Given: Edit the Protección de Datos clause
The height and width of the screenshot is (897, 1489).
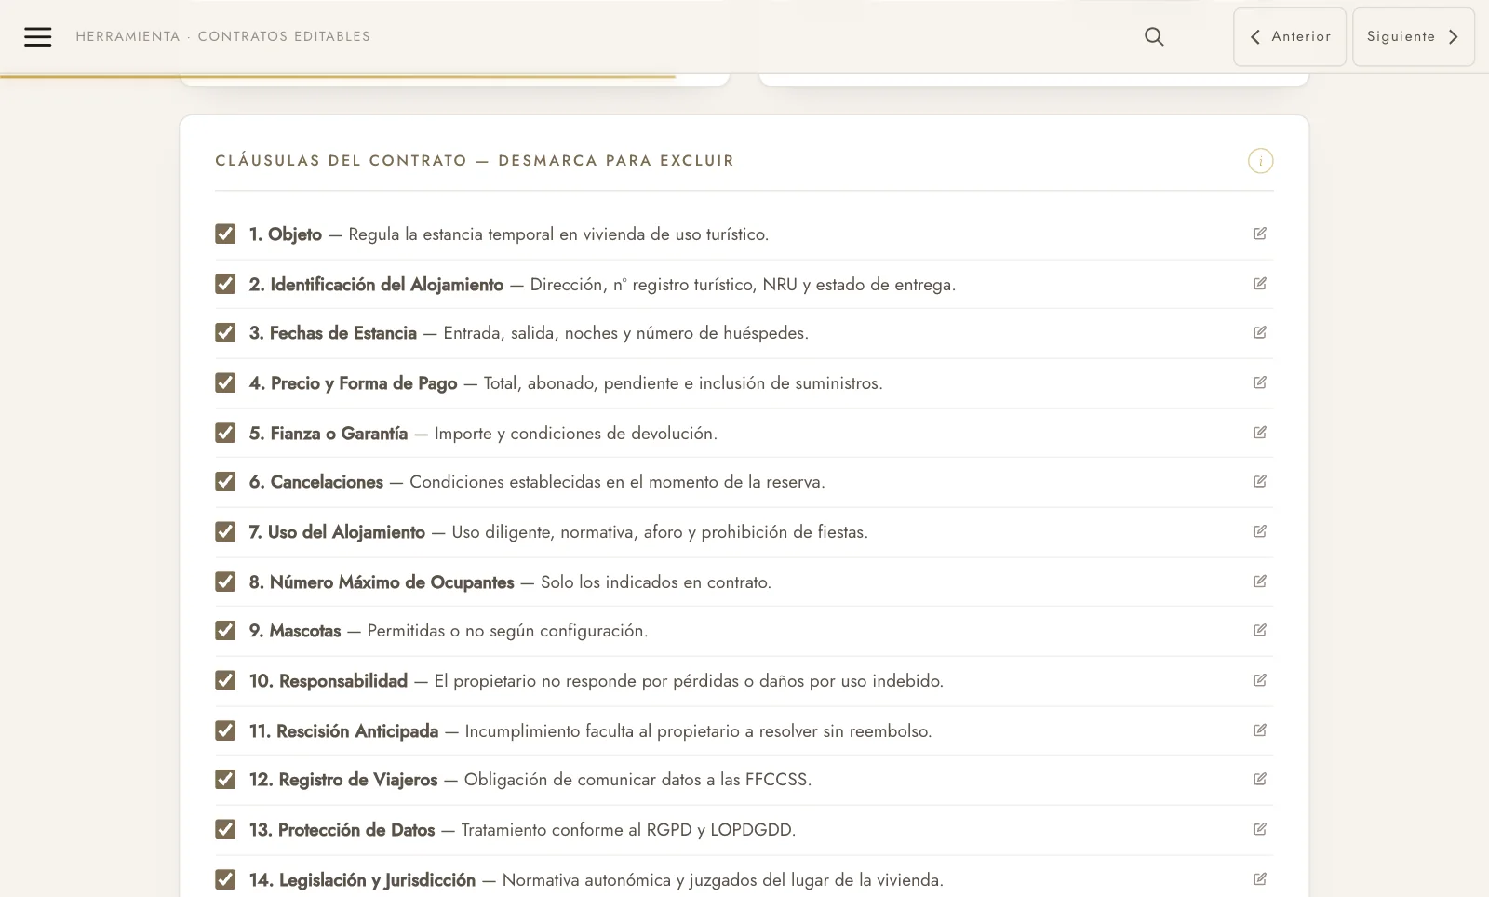Looking at the screenshot, I should point(1260,829).
